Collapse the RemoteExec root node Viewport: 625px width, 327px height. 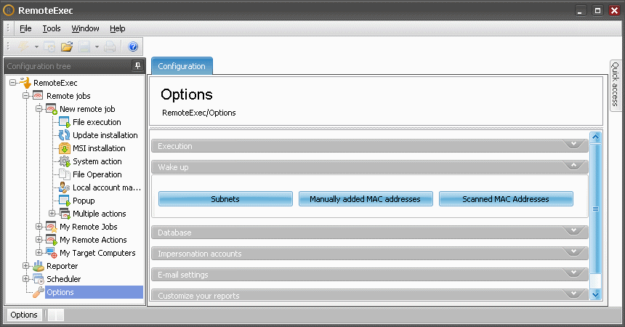click(13, 83)
